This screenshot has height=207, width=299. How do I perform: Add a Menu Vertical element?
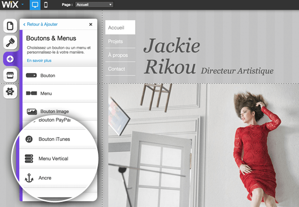tap(58, 159)
